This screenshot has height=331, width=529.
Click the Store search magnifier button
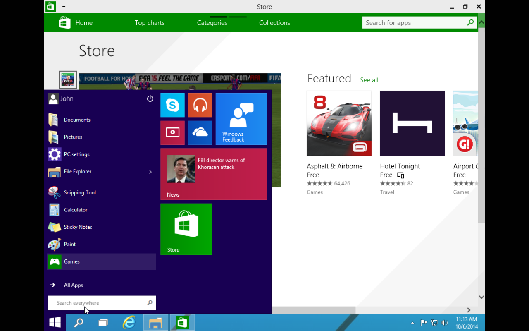[470, 23]
